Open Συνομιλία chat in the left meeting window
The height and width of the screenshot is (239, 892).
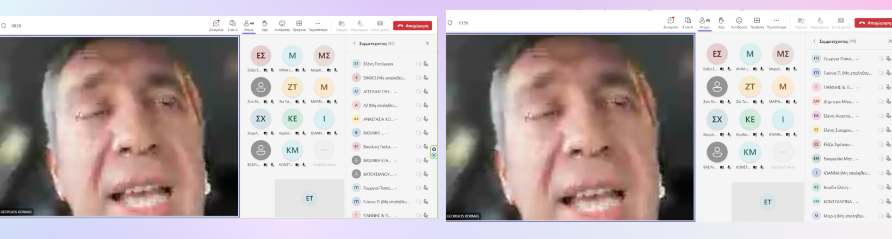click(216, 25)
